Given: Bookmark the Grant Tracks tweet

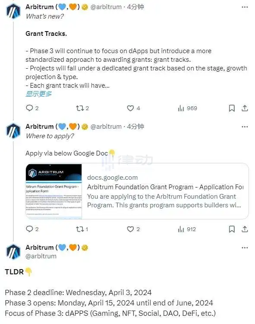Looking at the screenshot, I should (232, 108).
